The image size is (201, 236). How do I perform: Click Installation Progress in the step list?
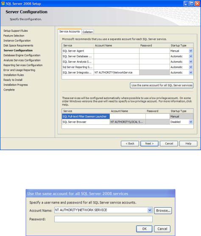pos(16,85)
